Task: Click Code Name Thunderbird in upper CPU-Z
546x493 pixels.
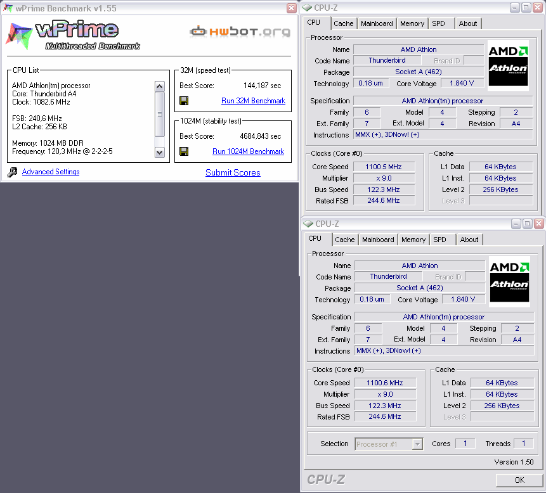Action: [387, 61]
